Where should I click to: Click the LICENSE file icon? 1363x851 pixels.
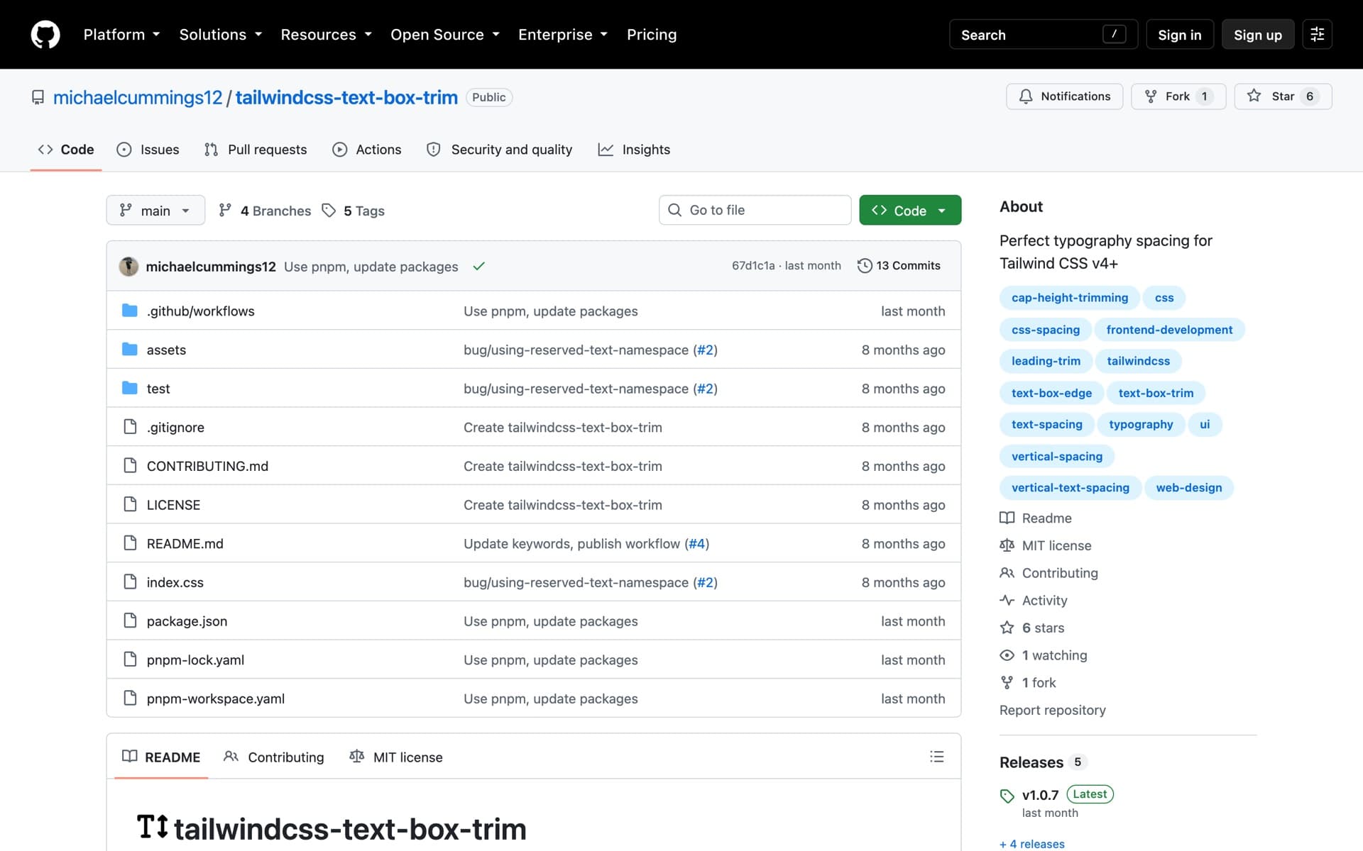(130, 504)
